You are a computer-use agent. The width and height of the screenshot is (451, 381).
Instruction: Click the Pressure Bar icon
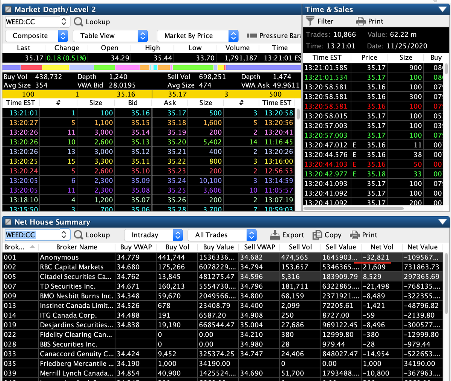252,36
